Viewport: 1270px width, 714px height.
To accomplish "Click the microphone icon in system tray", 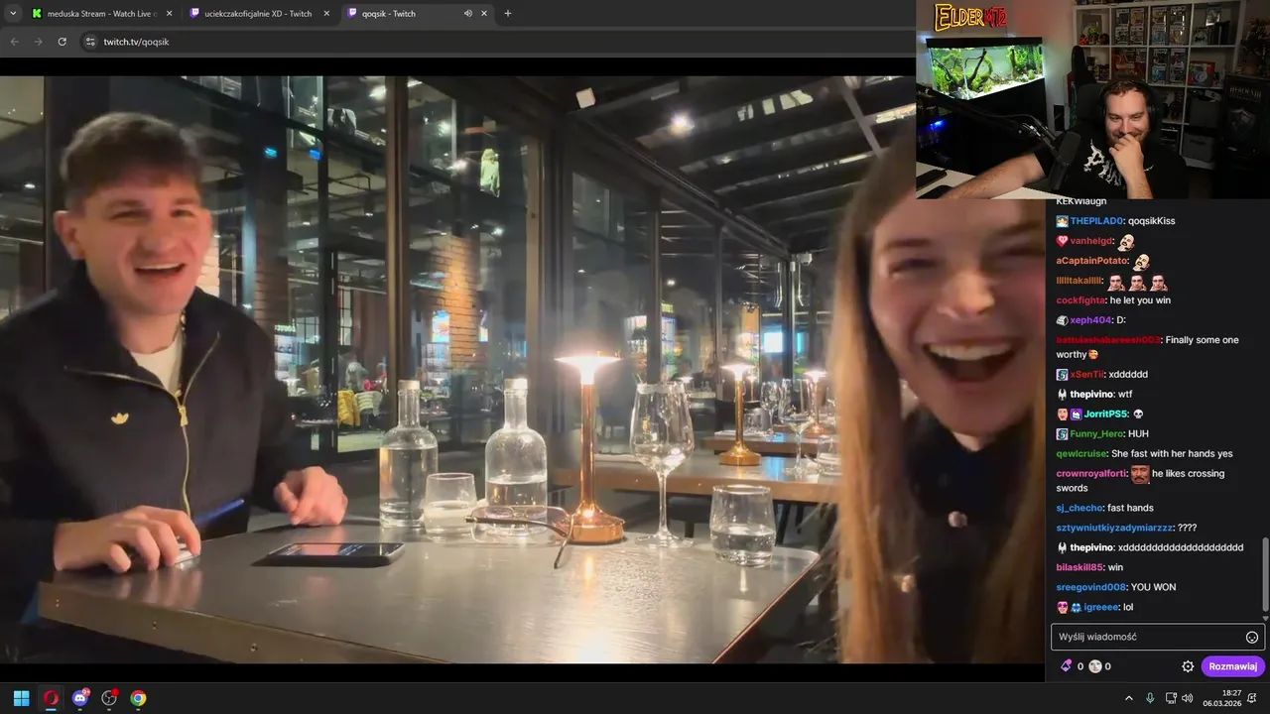I will 1151,698.
